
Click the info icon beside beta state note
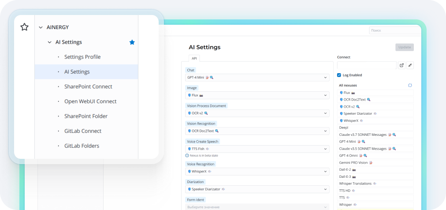(x=187, y=156)
